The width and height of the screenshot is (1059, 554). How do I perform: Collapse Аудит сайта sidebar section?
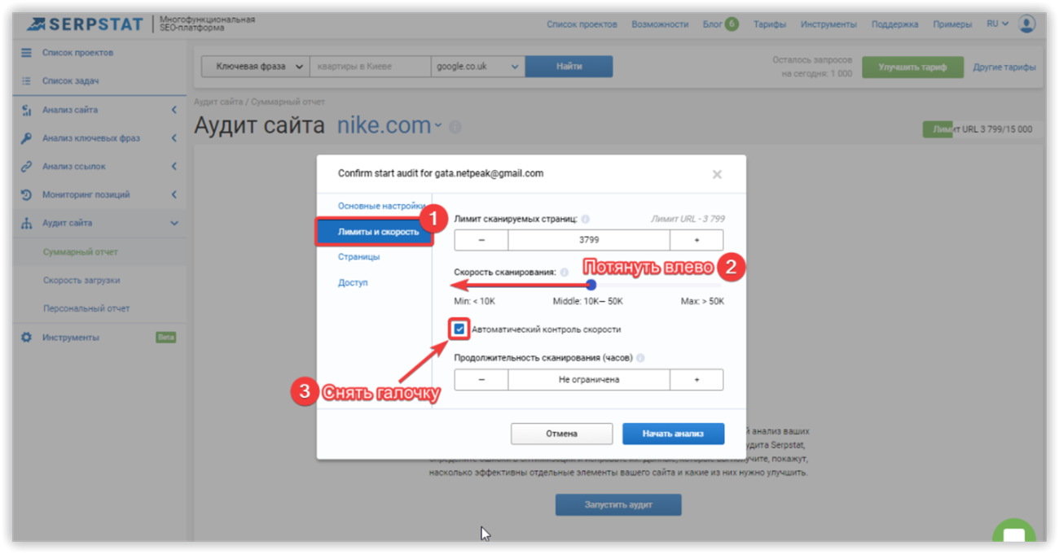(x=174, y=224)
